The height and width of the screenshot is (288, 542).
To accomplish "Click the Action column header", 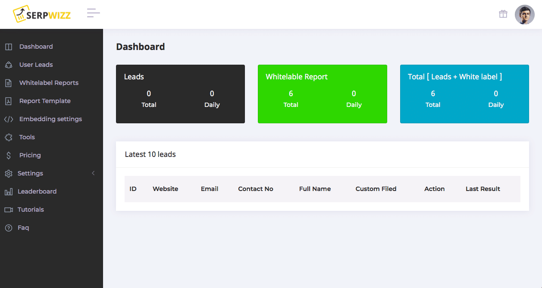I will click(x=434, y=189).
